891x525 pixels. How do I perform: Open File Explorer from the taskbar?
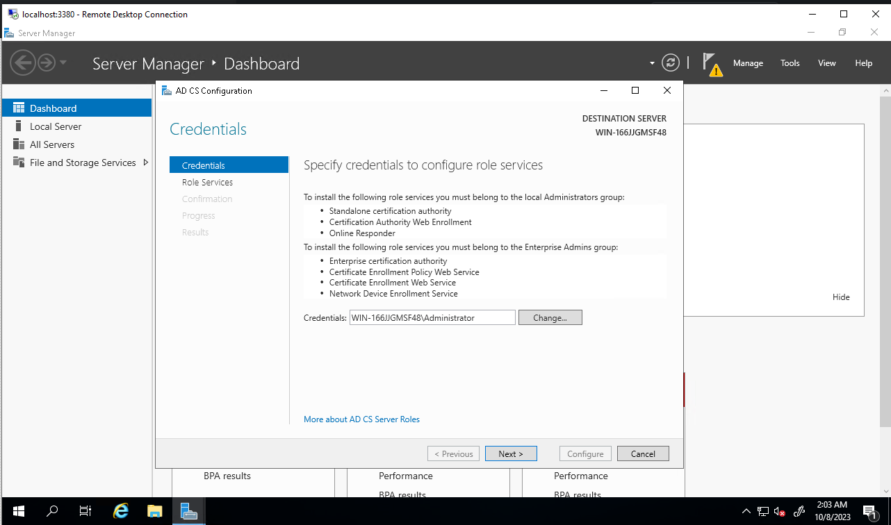155,511
